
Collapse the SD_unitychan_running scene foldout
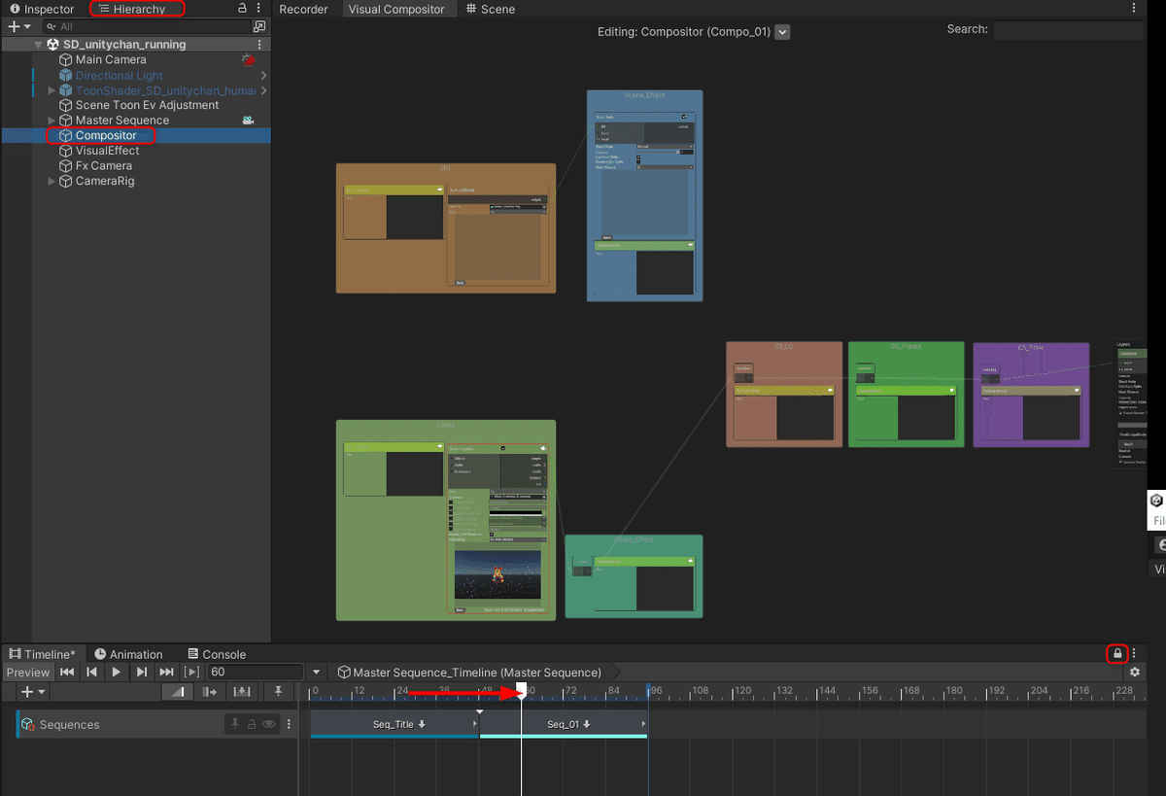click(x=38, y=45)
